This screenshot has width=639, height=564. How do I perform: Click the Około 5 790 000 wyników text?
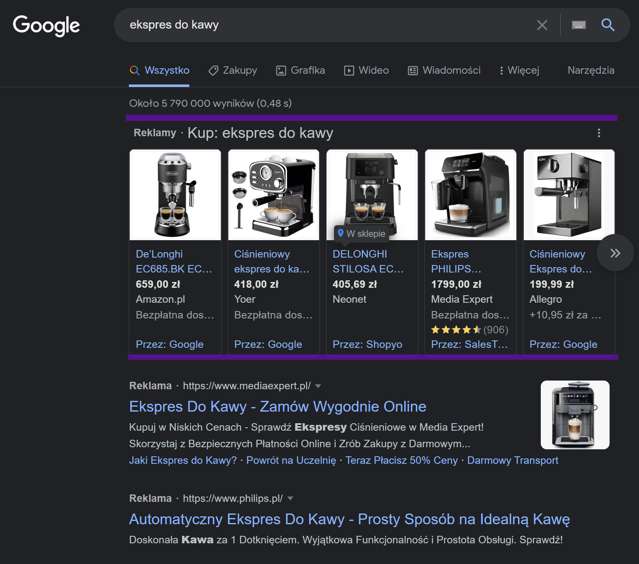click(x=210, y=103)
